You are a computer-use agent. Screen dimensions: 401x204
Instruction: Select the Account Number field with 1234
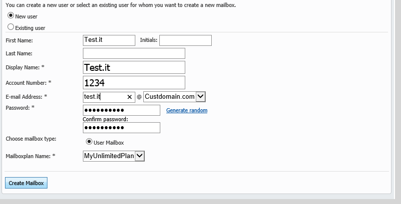point(134,82)
